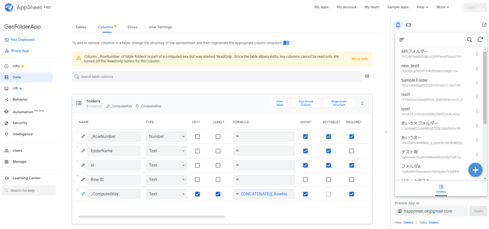Click the Search table columns field
Viewport: 489px width, 229px height.
point(216,76)
